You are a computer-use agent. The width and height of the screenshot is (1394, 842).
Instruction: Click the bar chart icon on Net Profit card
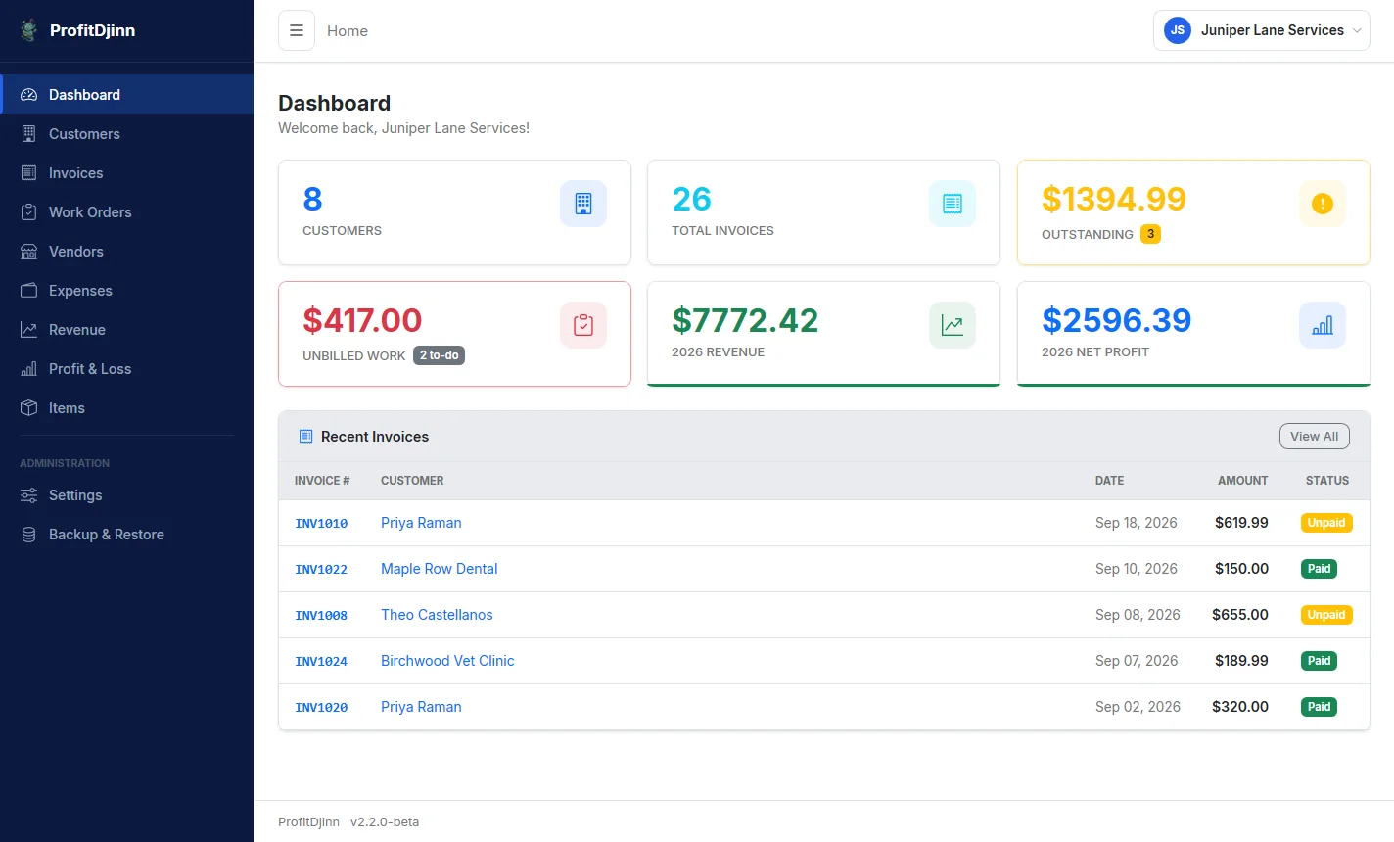[x=1323, y=325]
